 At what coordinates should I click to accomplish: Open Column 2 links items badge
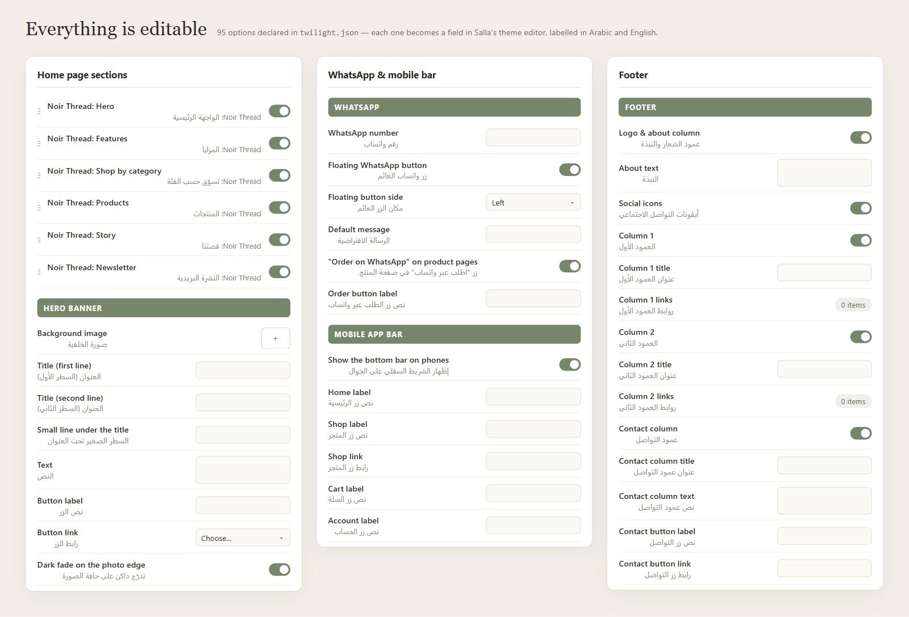(x=853, y=401)
